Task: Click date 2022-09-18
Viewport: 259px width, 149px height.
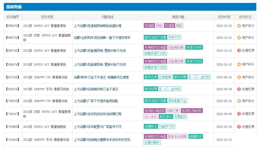Action: tap(224, 89)
